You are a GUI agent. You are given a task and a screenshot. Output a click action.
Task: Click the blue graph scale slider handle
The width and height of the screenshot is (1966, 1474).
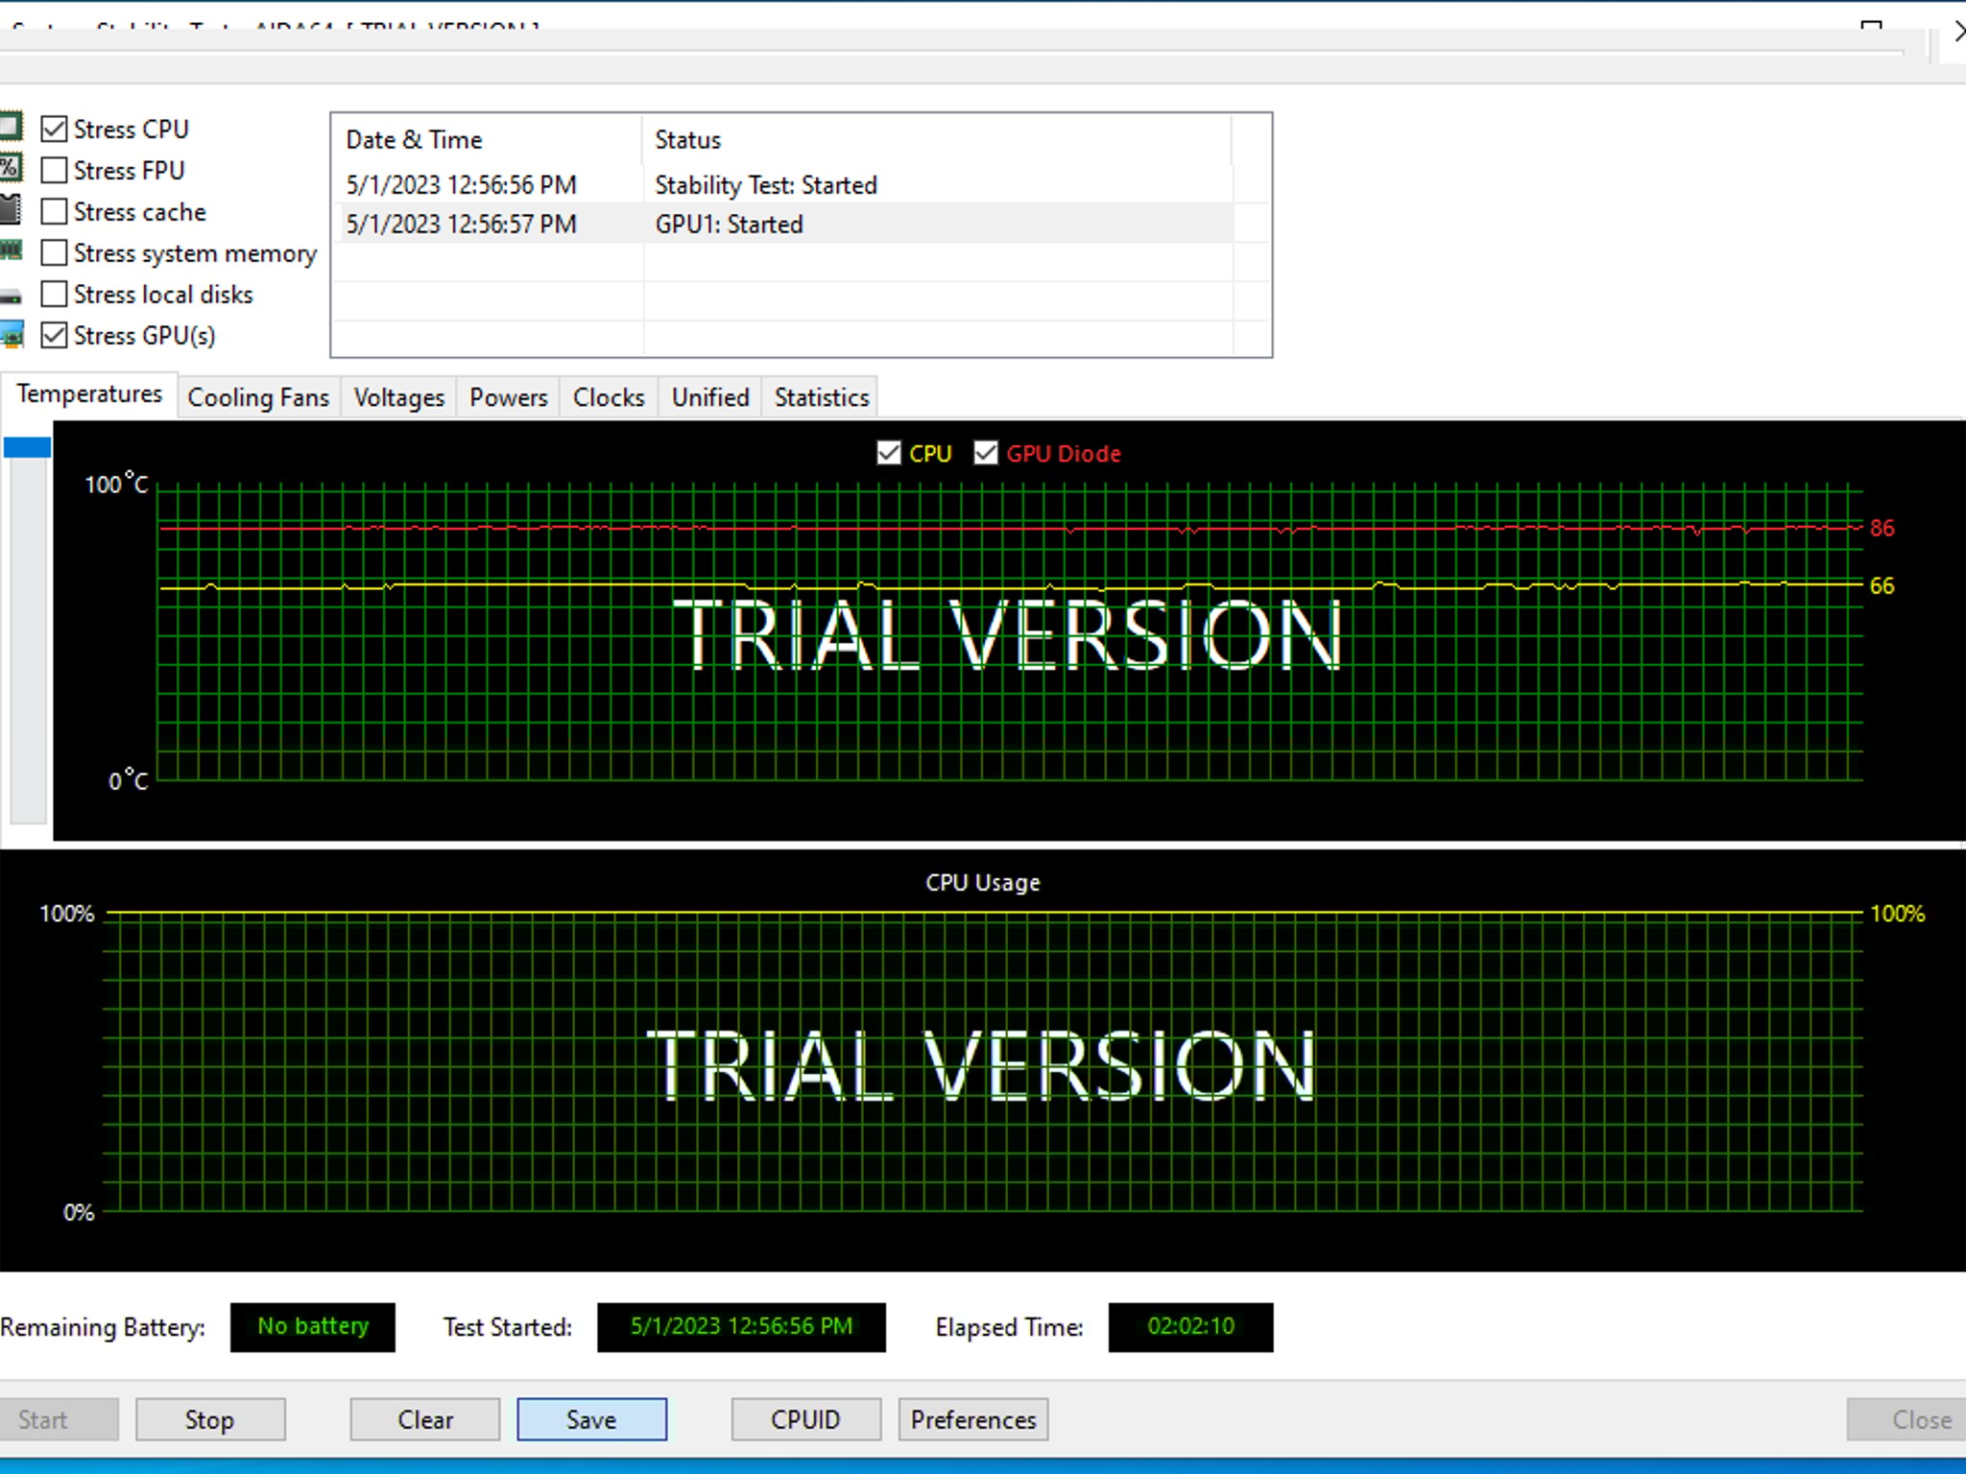point(27,447)
